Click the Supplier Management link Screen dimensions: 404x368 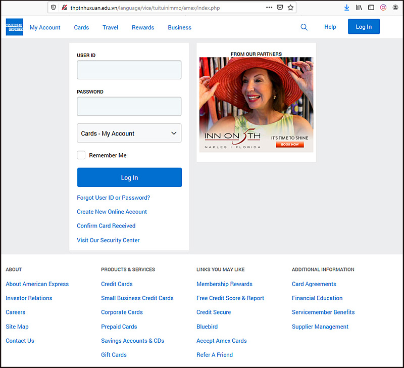tap(320, 327)
